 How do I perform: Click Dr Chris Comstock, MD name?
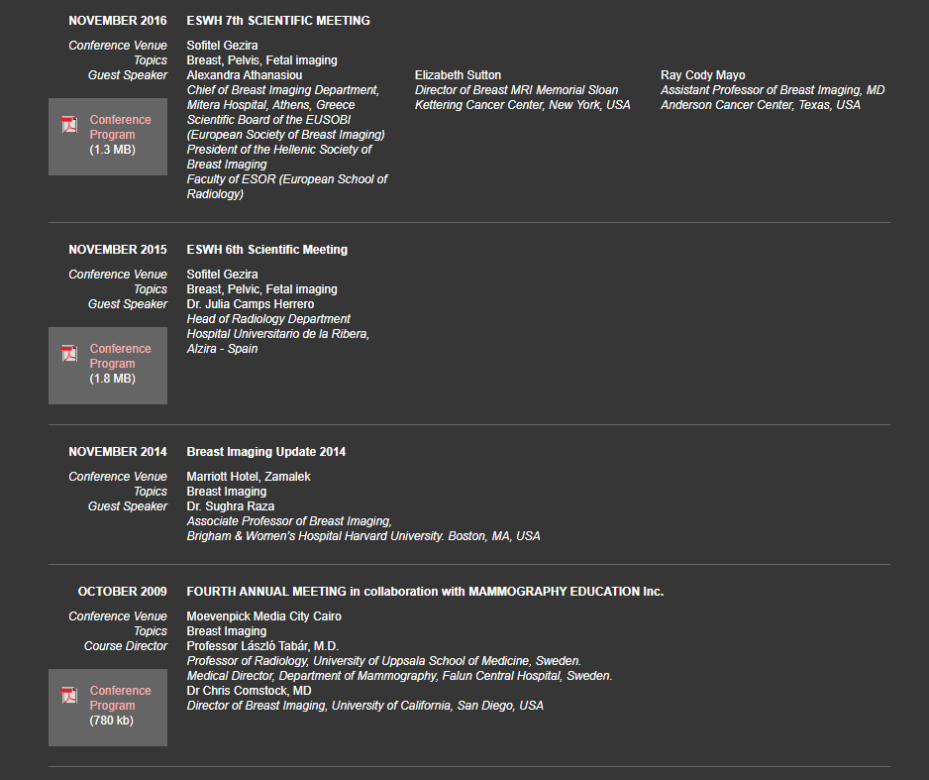[x=249, y=691]
